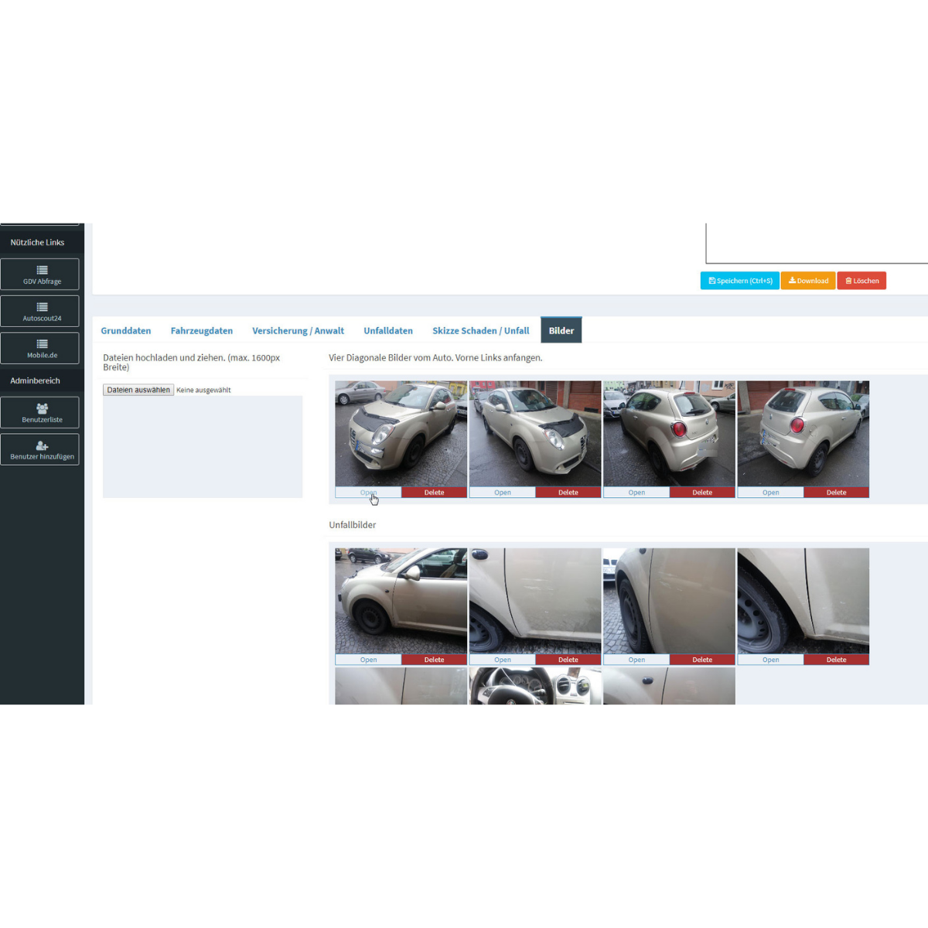The width and height of the screenshot is (928, 928).
Task: Click the rear-view car thumbnail with red taillight
Action: [669, 433]
